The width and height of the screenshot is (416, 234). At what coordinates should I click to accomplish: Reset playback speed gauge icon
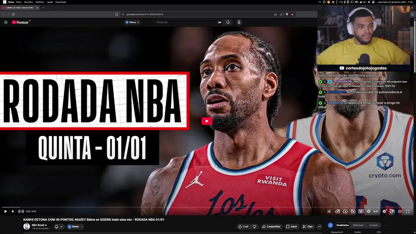[345, 211]
